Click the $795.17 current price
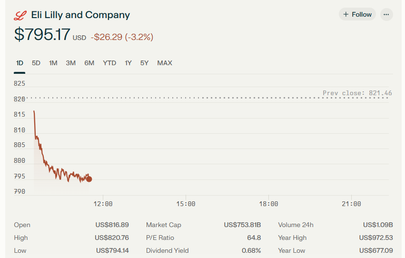The image size is (405, 258). 42,34
